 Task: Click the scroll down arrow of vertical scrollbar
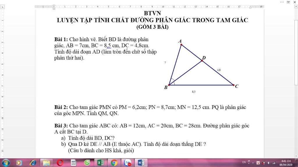[x=296, y=156]
